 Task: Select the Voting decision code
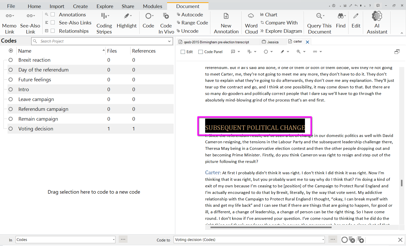tap(36, 129)
